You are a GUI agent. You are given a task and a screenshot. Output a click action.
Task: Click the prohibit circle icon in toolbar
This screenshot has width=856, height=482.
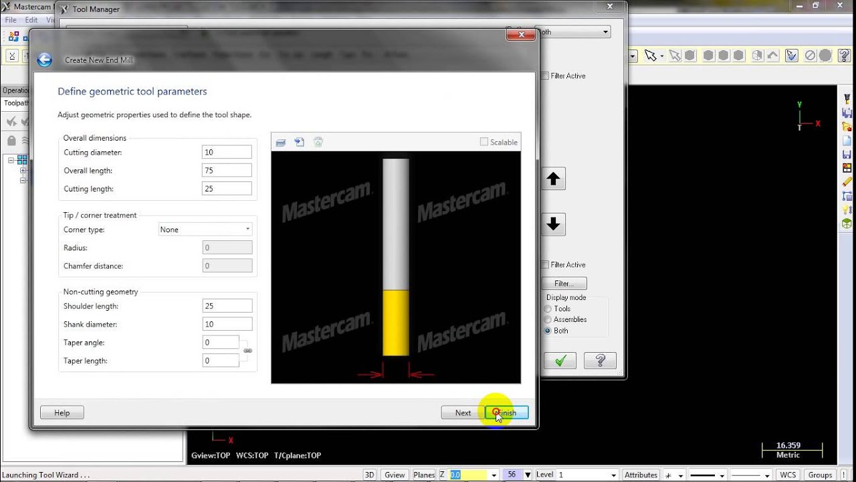click(x=810, y=56)
